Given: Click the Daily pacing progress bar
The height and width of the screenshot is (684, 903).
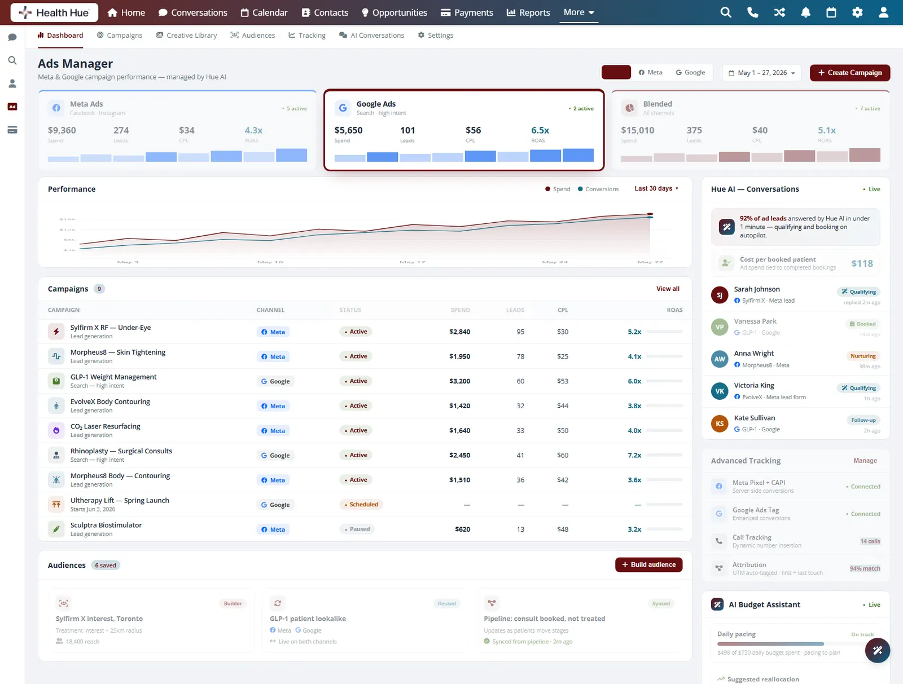Looking at the screenshot, I should [x=796, y=643].
